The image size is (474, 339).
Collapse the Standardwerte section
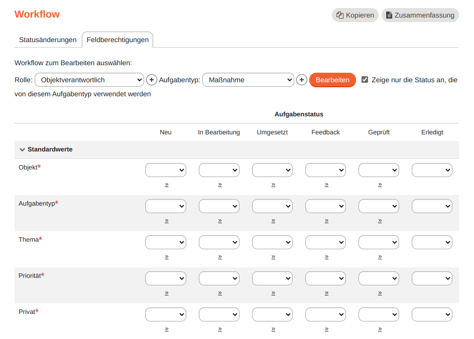pyautogui.click(x=22, y=149)
